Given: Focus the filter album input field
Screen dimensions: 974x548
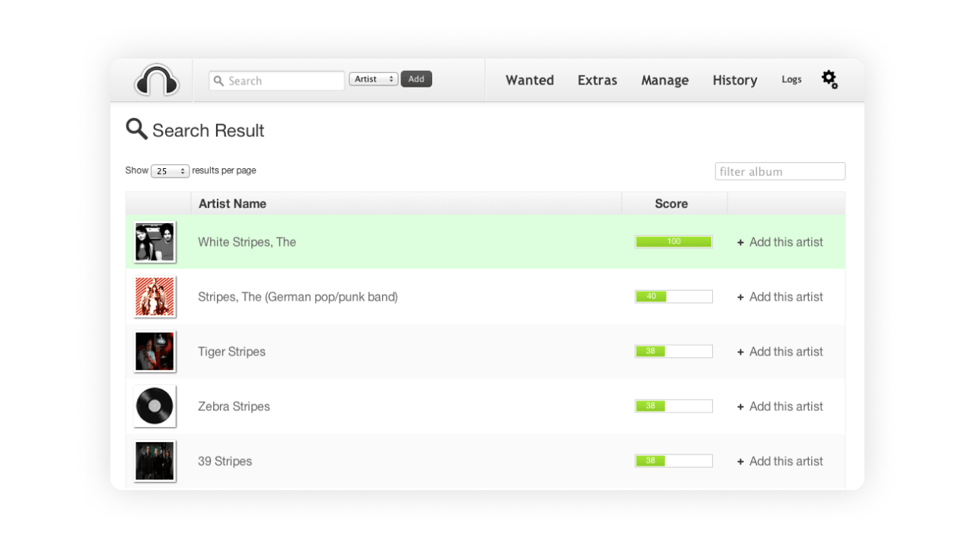Looking at the screenshot, I should tap(779, 171).
